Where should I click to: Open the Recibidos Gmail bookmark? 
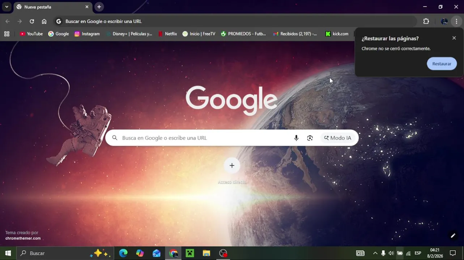295,34
